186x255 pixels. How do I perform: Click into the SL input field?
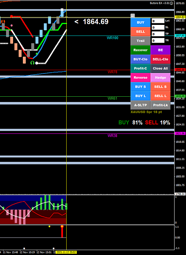click(158, 27)
